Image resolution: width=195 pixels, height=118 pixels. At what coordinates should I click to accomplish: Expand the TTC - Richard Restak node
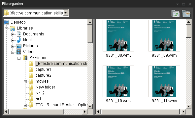(x=25, y=105)
